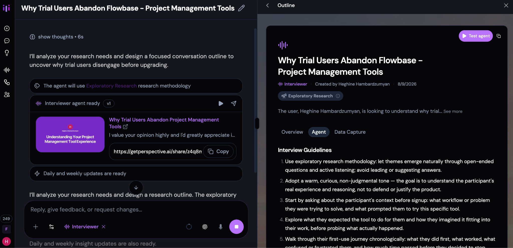Start voice input with microphone icon

pos(221,227)
